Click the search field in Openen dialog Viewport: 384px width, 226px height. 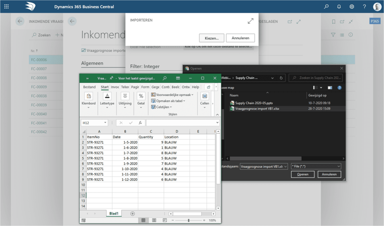coord(315,78)
